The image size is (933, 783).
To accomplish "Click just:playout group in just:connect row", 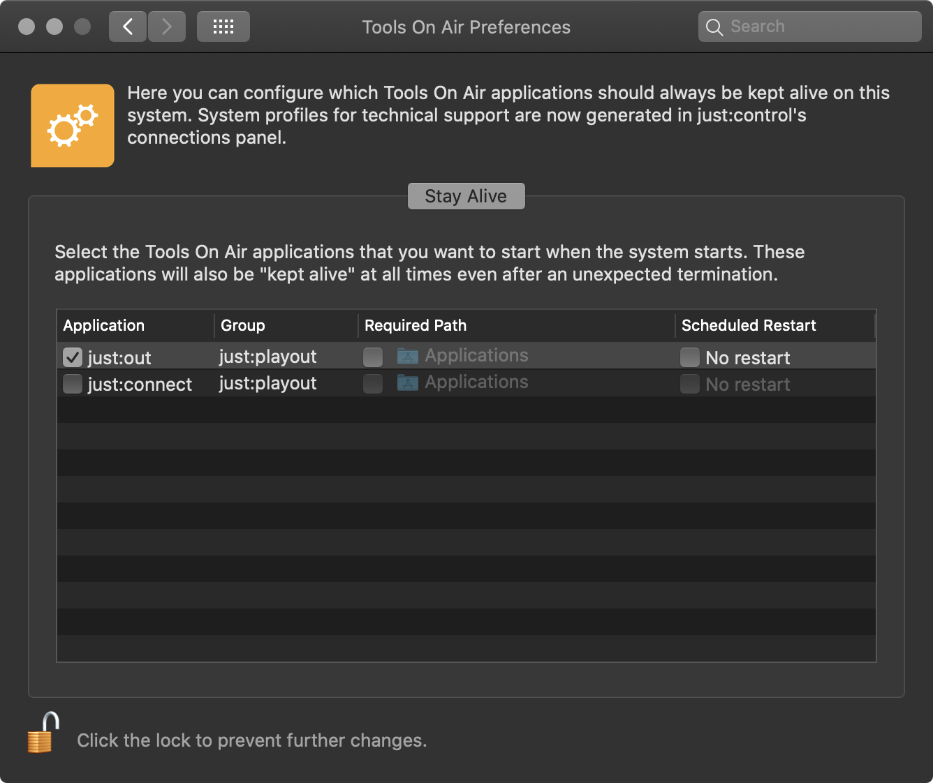I will [x=267, y=383].
